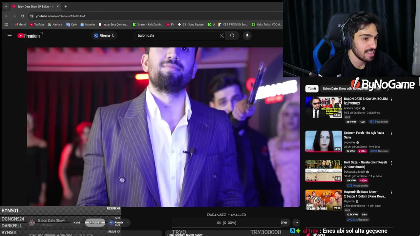Screen dimensions: 420x236
Task: Open the Stream - Kick Dashboard bookmark
Action: (x=148, y=25)
